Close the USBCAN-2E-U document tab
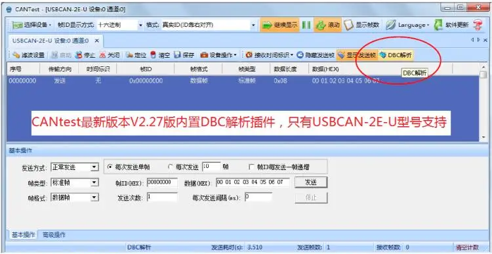Image resolution: width=492 pixels, height=254 pixels. 97,41
